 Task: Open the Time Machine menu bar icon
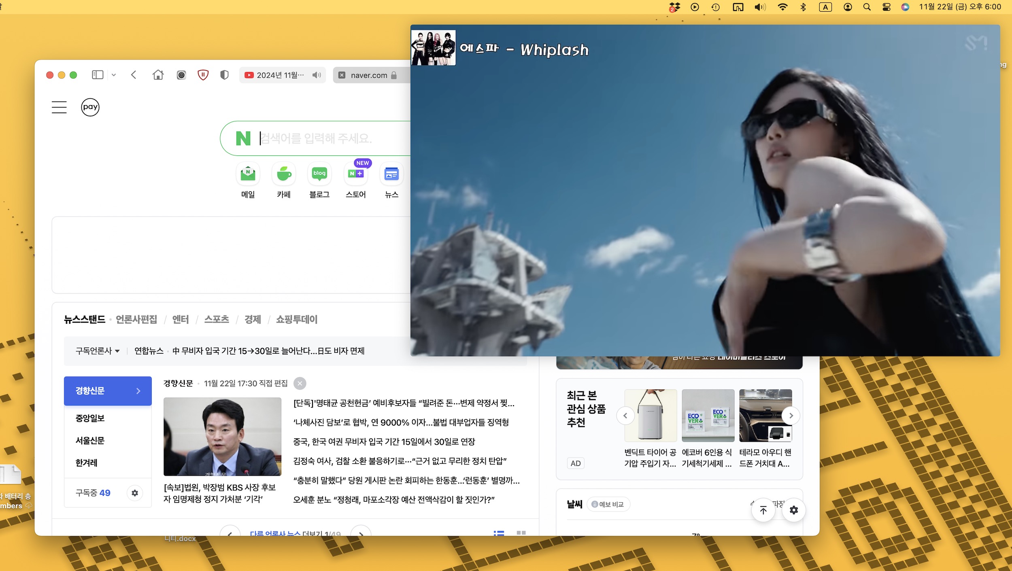pyautogui.click(x=716, y=7)
